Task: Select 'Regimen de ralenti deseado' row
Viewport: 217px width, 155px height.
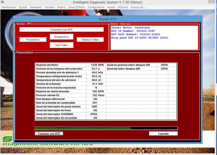Action: [x=61, y=91]
